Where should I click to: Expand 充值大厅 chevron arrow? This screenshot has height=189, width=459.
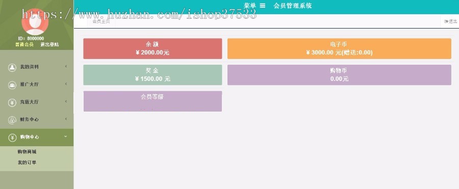point(66,101)
